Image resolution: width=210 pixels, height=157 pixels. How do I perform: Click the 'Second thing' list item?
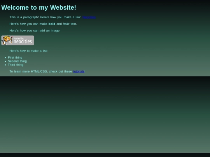(x=17, y=61)
